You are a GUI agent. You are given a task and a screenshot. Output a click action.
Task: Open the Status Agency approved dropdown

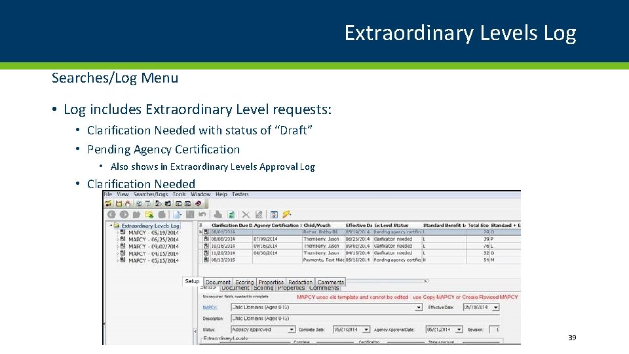tap(292, 330)
